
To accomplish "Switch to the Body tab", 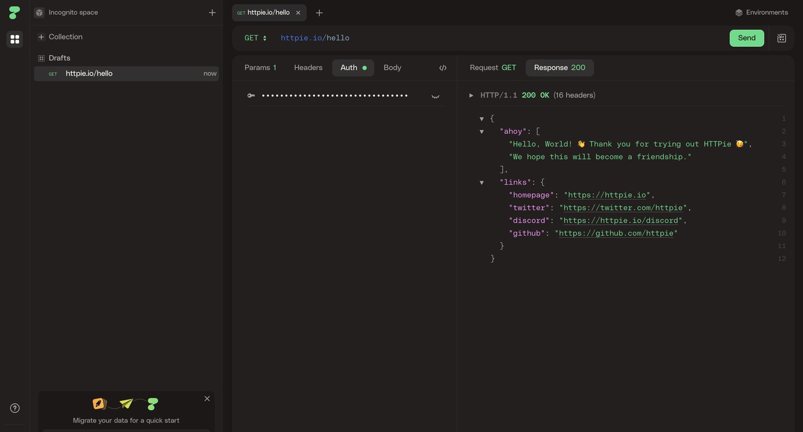I will click(392, 68).
